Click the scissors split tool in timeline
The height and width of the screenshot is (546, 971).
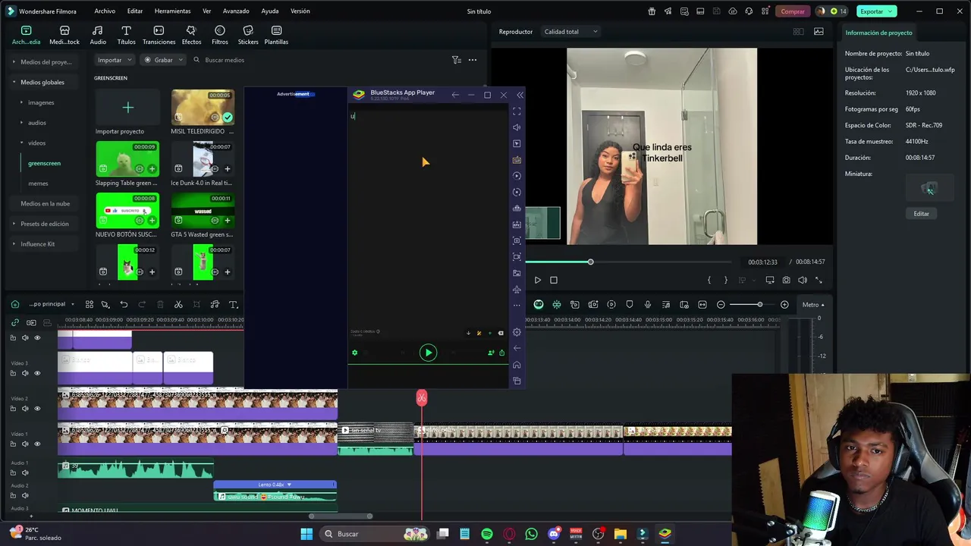pos(178,305)
